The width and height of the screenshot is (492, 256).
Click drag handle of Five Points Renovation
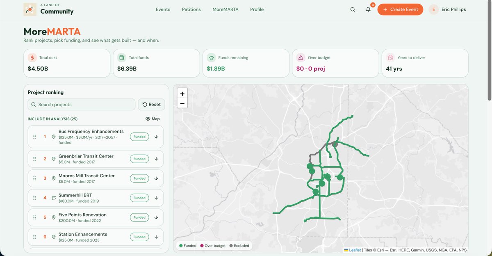point(35,217)
